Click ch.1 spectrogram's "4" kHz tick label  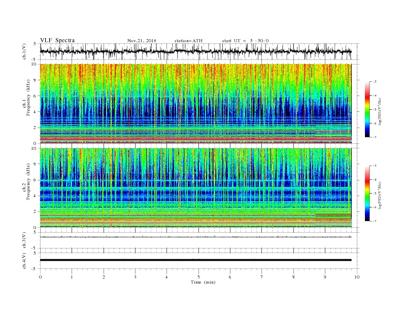35,112
